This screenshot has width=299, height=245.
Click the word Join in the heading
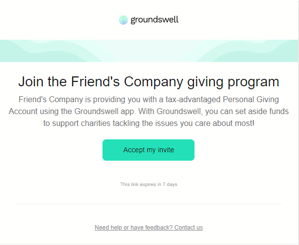tap(31, 82)
